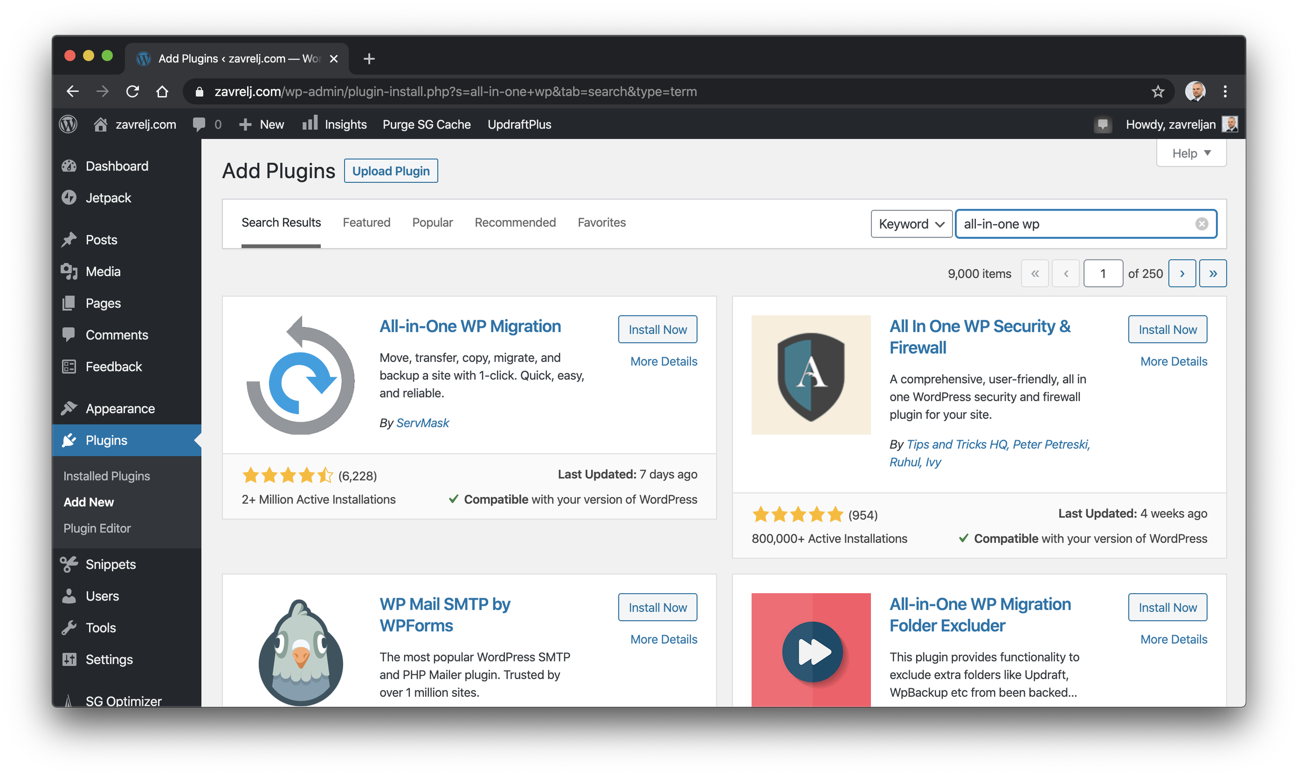Bookmark page with star icon

[1157, 92]
